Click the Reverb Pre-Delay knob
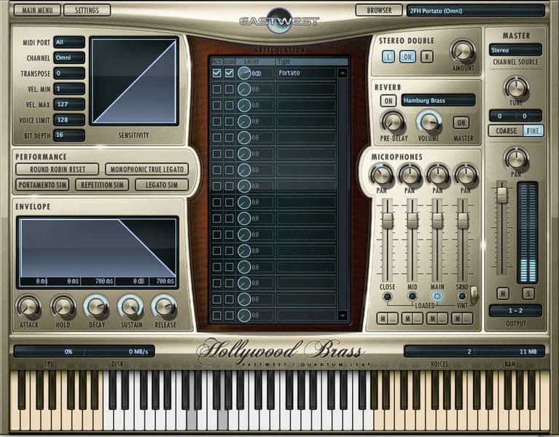 point(393,121)
